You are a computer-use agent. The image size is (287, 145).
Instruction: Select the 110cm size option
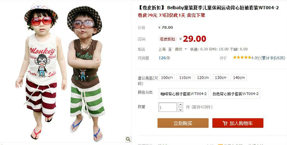[185, 77]
